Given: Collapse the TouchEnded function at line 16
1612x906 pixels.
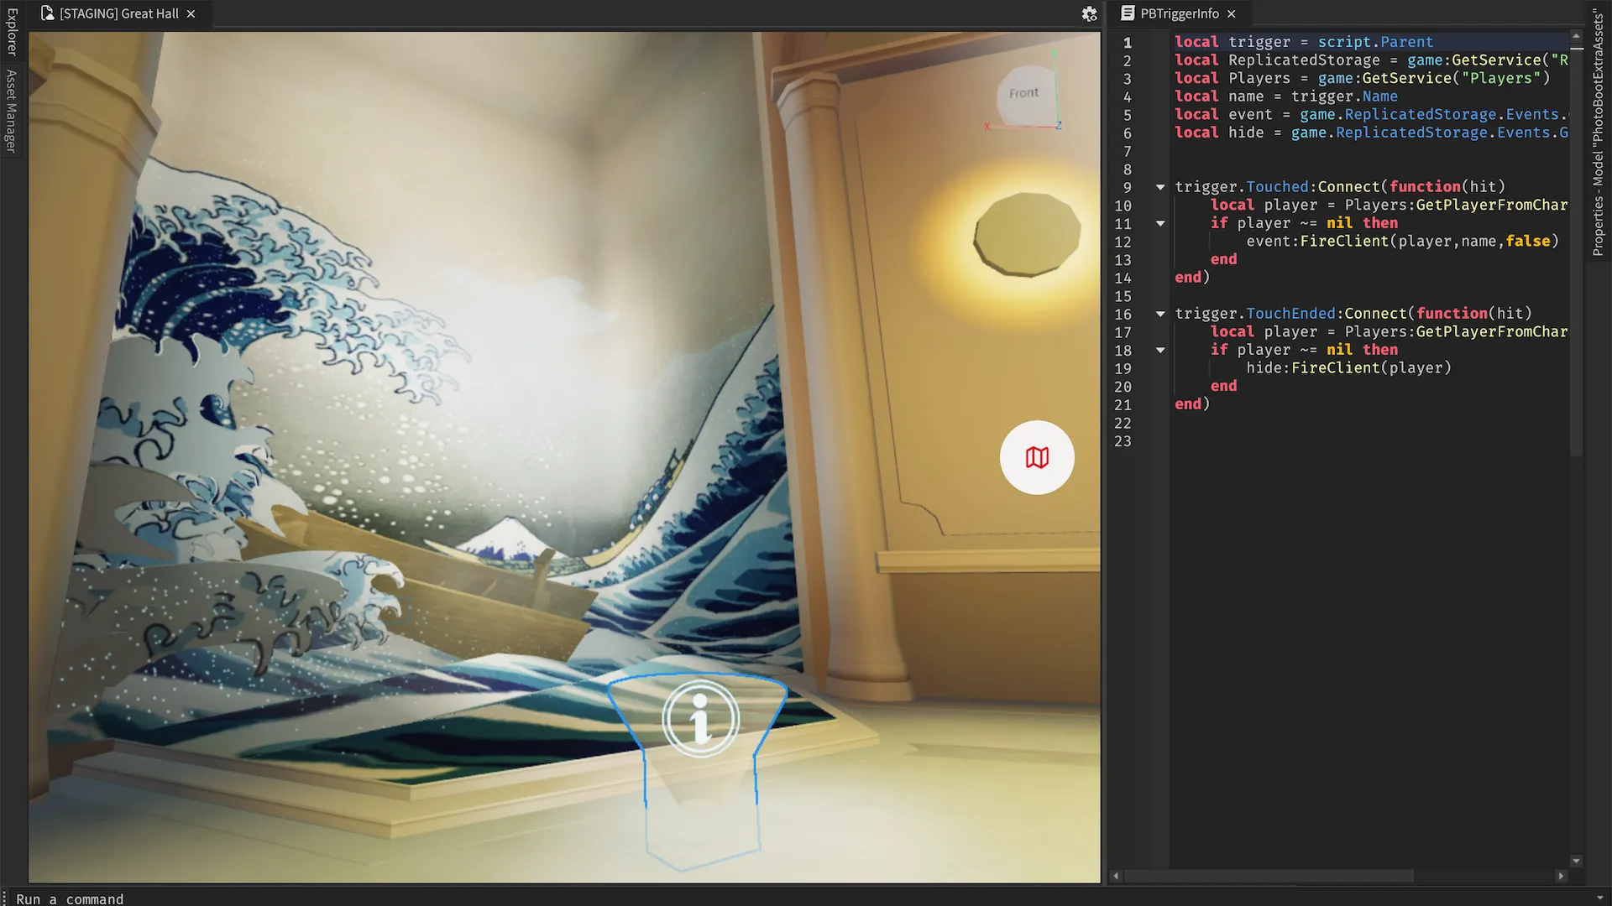Looking at the screenshot, I should 1160,314.
